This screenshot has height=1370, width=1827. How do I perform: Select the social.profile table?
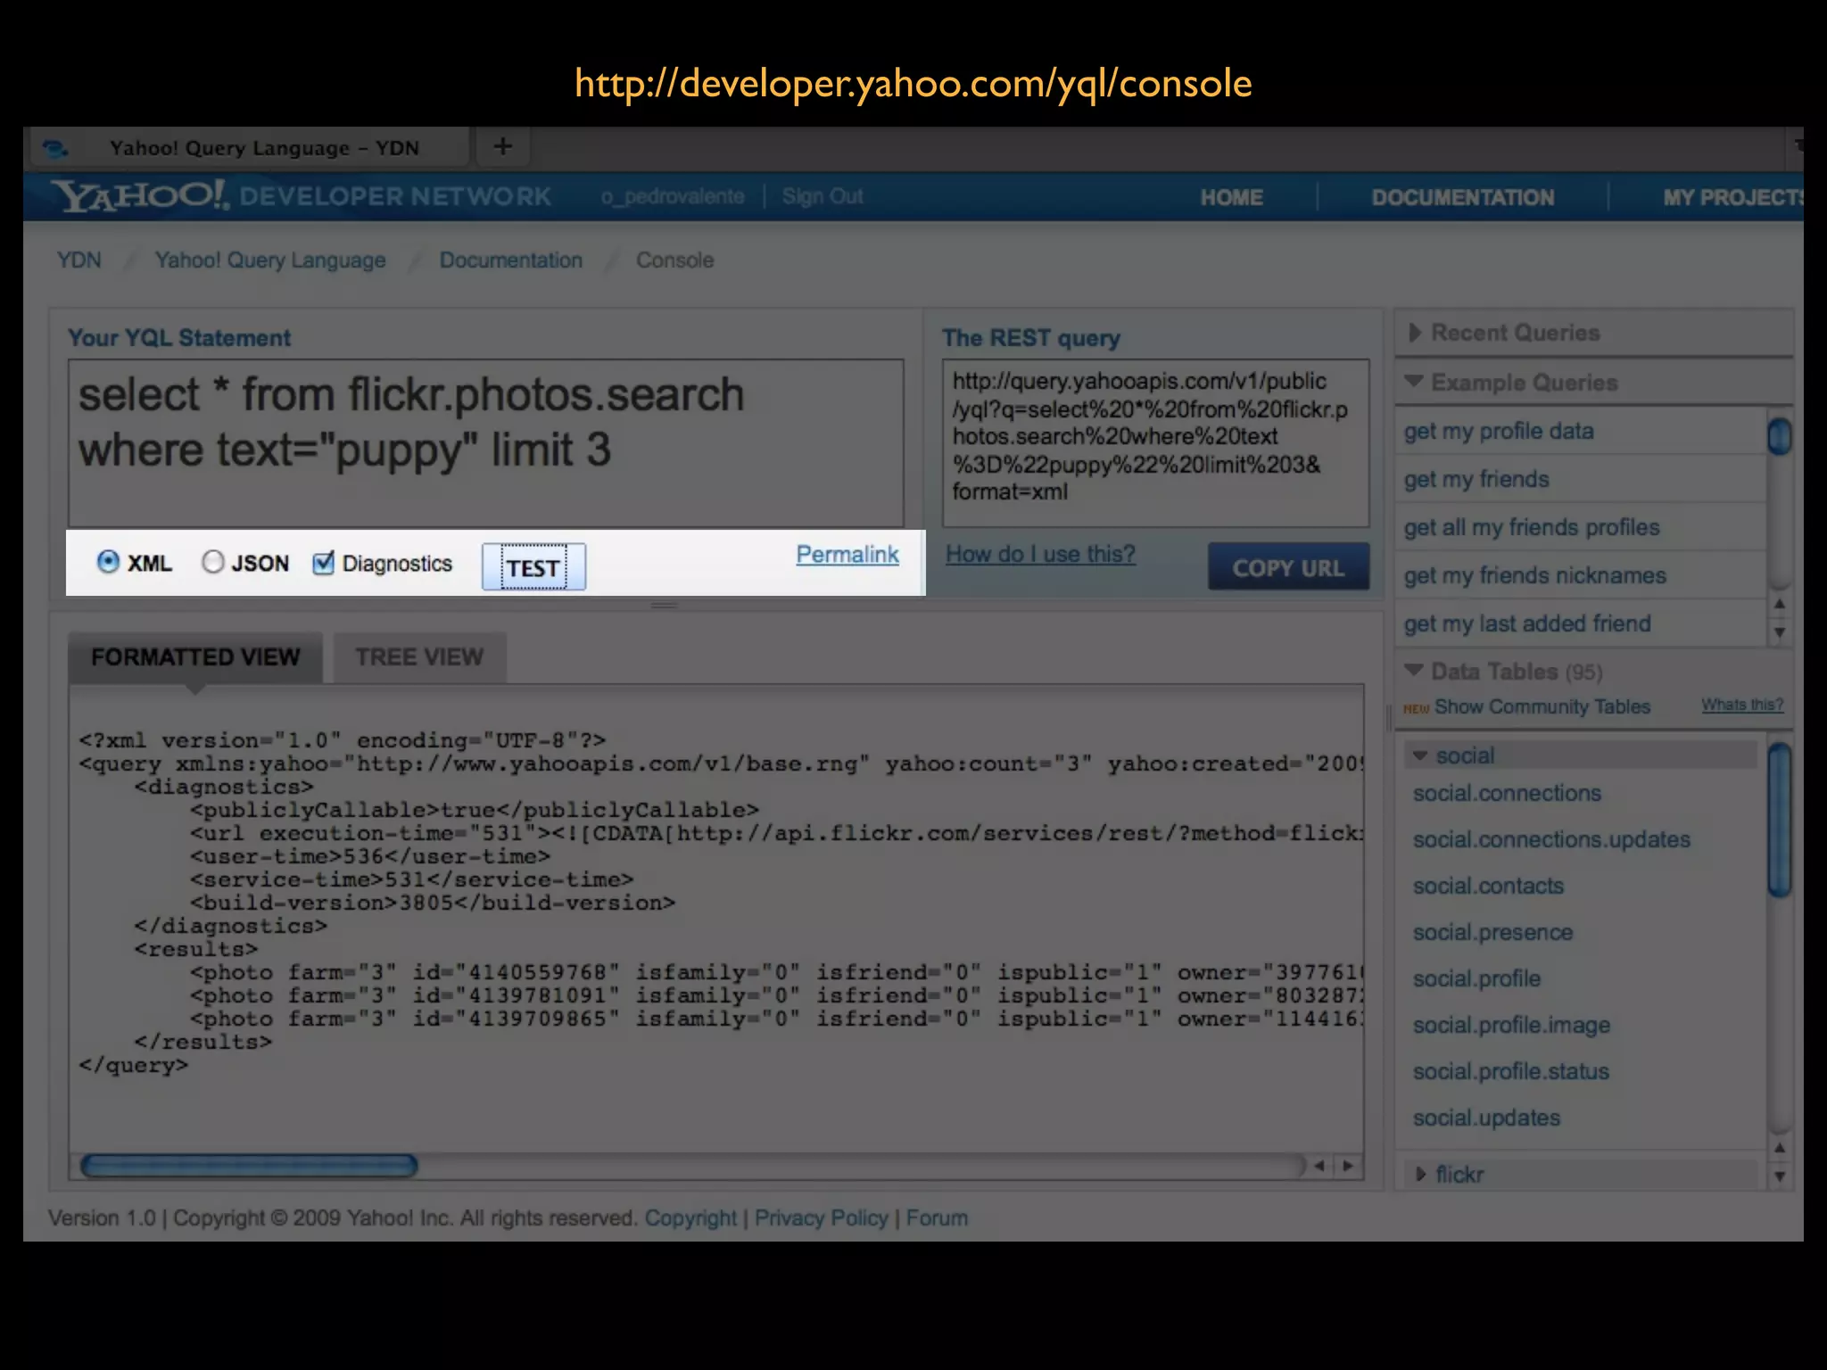pos(1476,978)
